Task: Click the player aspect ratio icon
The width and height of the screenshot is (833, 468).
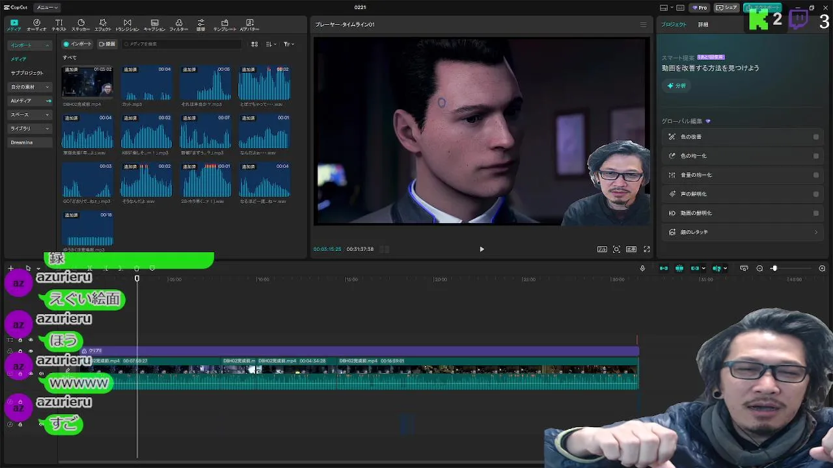Action: [631, 249]
